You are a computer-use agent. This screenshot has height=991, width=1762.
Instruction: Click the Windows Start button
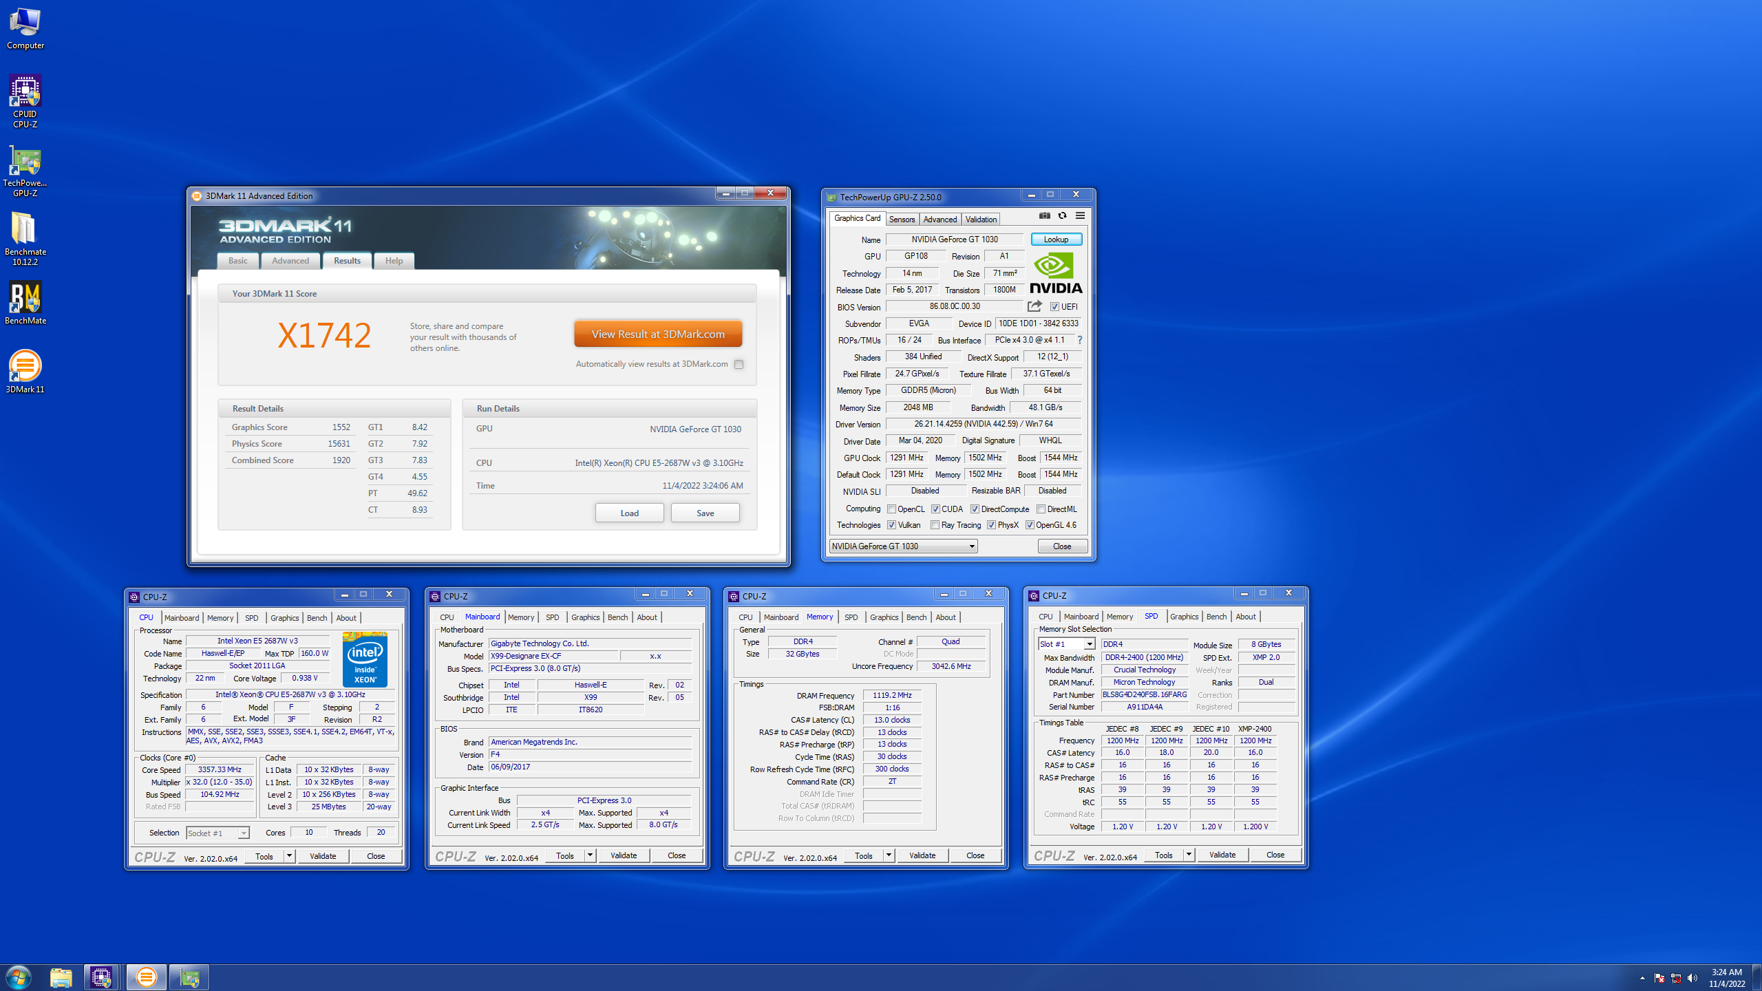tap(19, 977)
